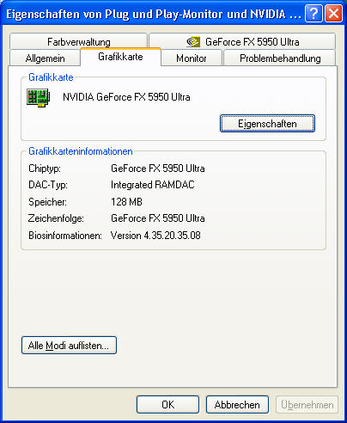Open the Farbverwaltung tab
The height and width of the screenshot is (423, 347).
tap(78, 42)
